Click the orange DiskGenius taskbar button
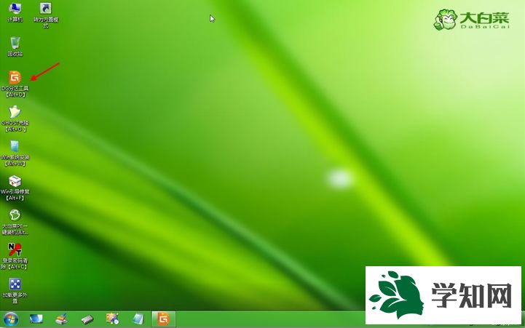525x328 pixels. click(x=163, y=319)
